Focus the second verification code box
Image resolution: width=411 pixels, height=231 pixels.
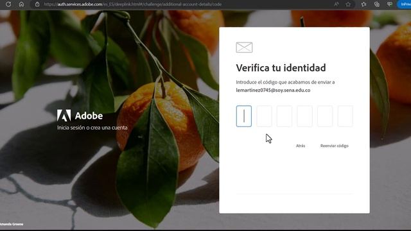pos(264,116)
